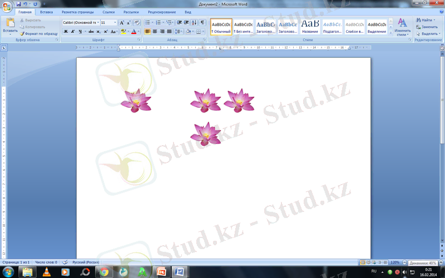
Task: Click the Grow Font icon
Action: tap(122, 23)
